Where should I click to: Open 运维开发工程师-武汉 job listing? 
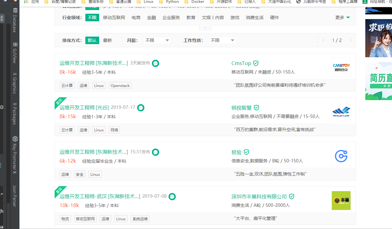click(100, 196)
